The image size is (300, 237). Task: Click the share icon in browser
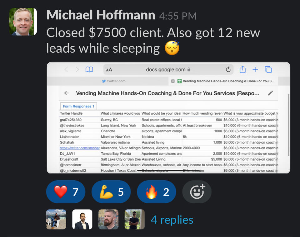pos(242,69)
